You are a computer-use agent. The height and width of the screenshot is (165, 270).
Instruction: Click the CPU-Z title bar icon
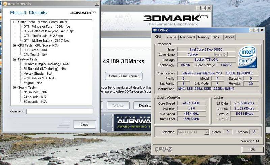155,30
